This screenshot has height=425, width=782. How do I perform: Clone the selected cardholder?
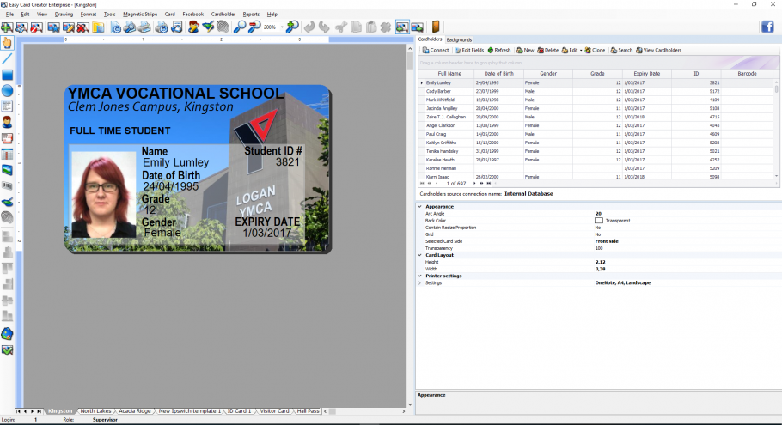click(595, 50)
